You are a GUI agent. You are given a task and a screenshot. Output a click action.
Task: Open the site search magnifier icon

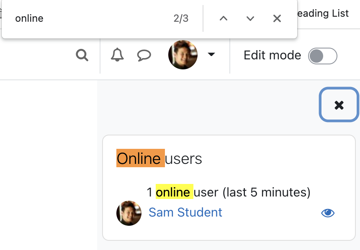click(x=82, y=55)
